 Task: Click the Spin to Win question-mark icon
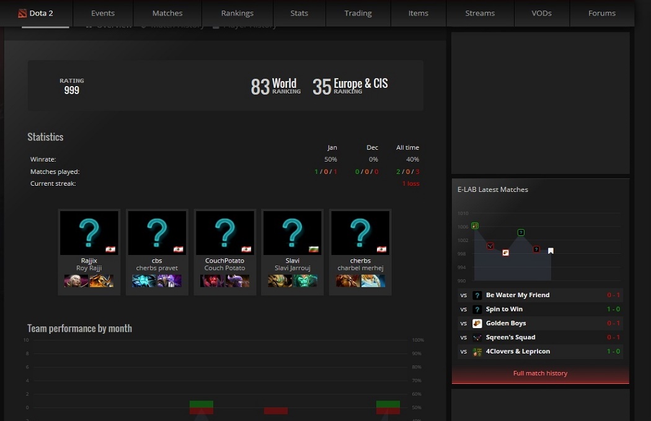pyautogui.click(x=477, y=310)
